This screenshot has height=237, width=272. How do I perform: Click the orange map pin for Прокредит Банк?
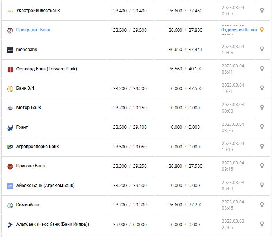click(x=262, y=30)
